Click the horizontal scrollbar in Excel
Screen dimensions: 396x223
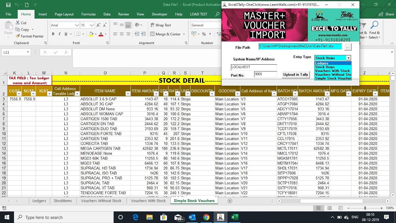click(333, 201)
